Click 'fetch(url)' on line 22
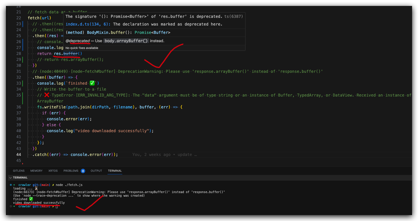418x221 pixels. [39, 18]
